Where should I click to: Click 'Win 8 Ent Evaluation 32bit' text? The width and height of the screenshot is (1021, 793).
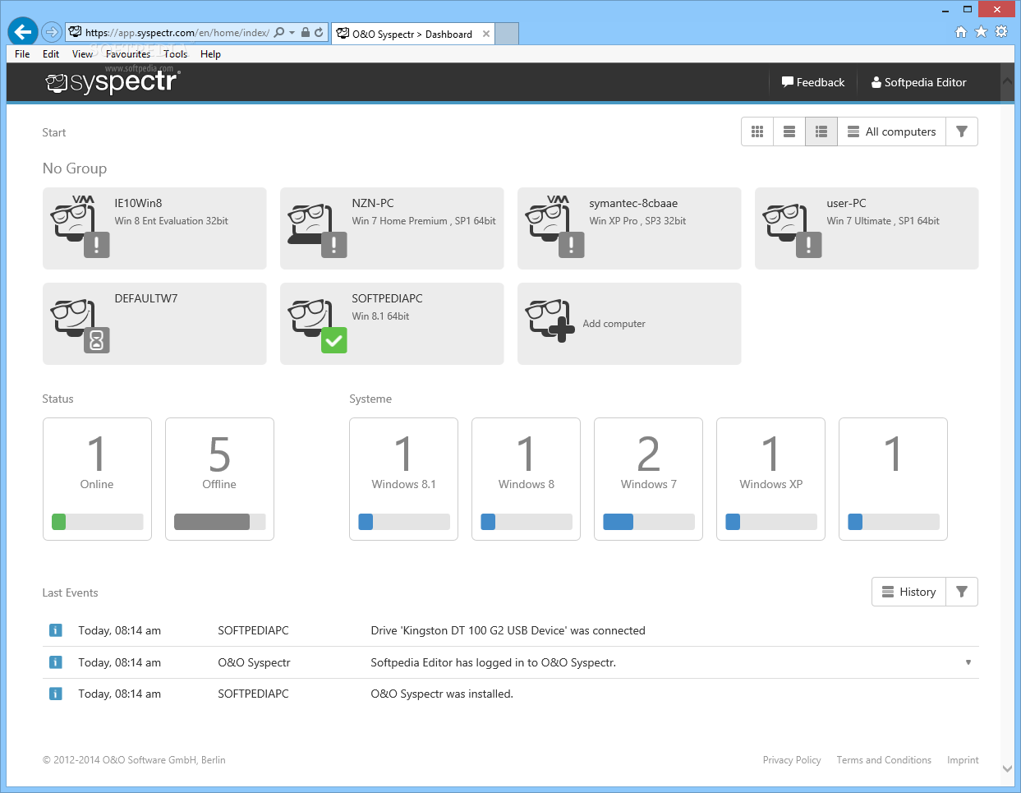click(x=172, y=221)
